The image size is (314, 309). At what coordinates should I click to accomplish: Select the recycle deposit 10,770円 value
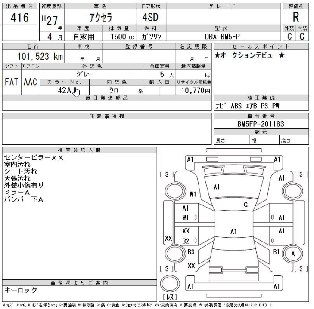click(194, 90)
